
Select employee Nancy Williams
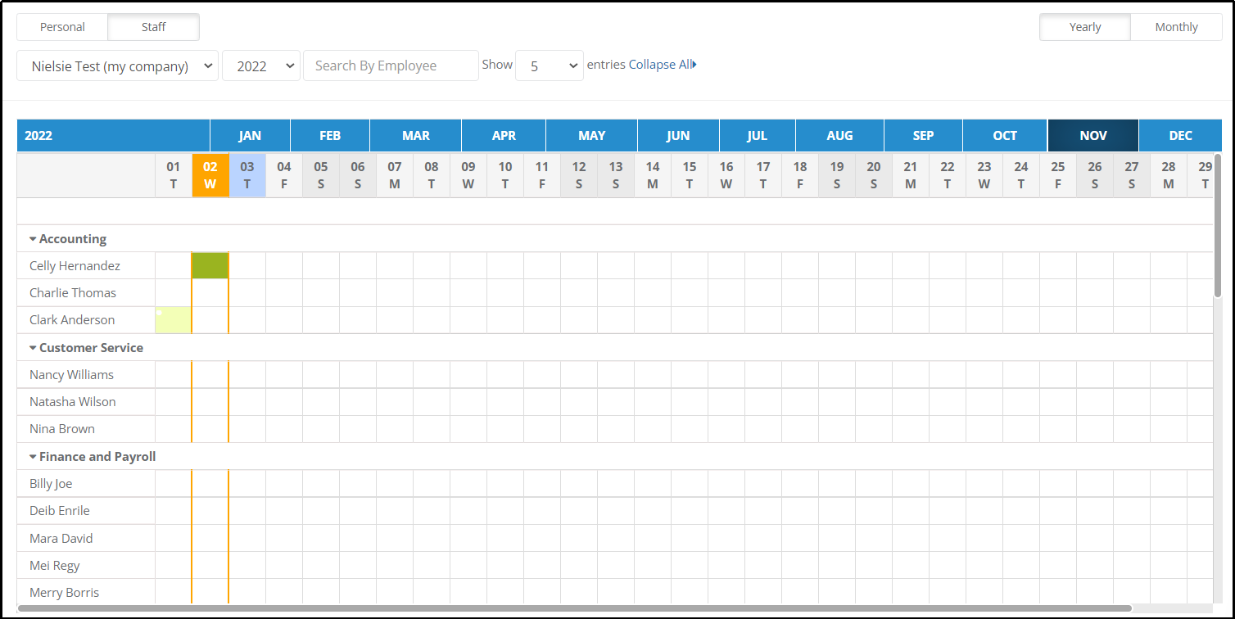71,375
